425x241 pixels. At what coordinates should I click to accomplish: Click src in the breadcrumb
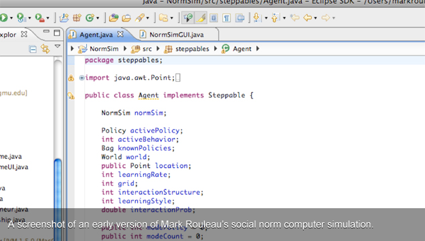pos(147,49)
